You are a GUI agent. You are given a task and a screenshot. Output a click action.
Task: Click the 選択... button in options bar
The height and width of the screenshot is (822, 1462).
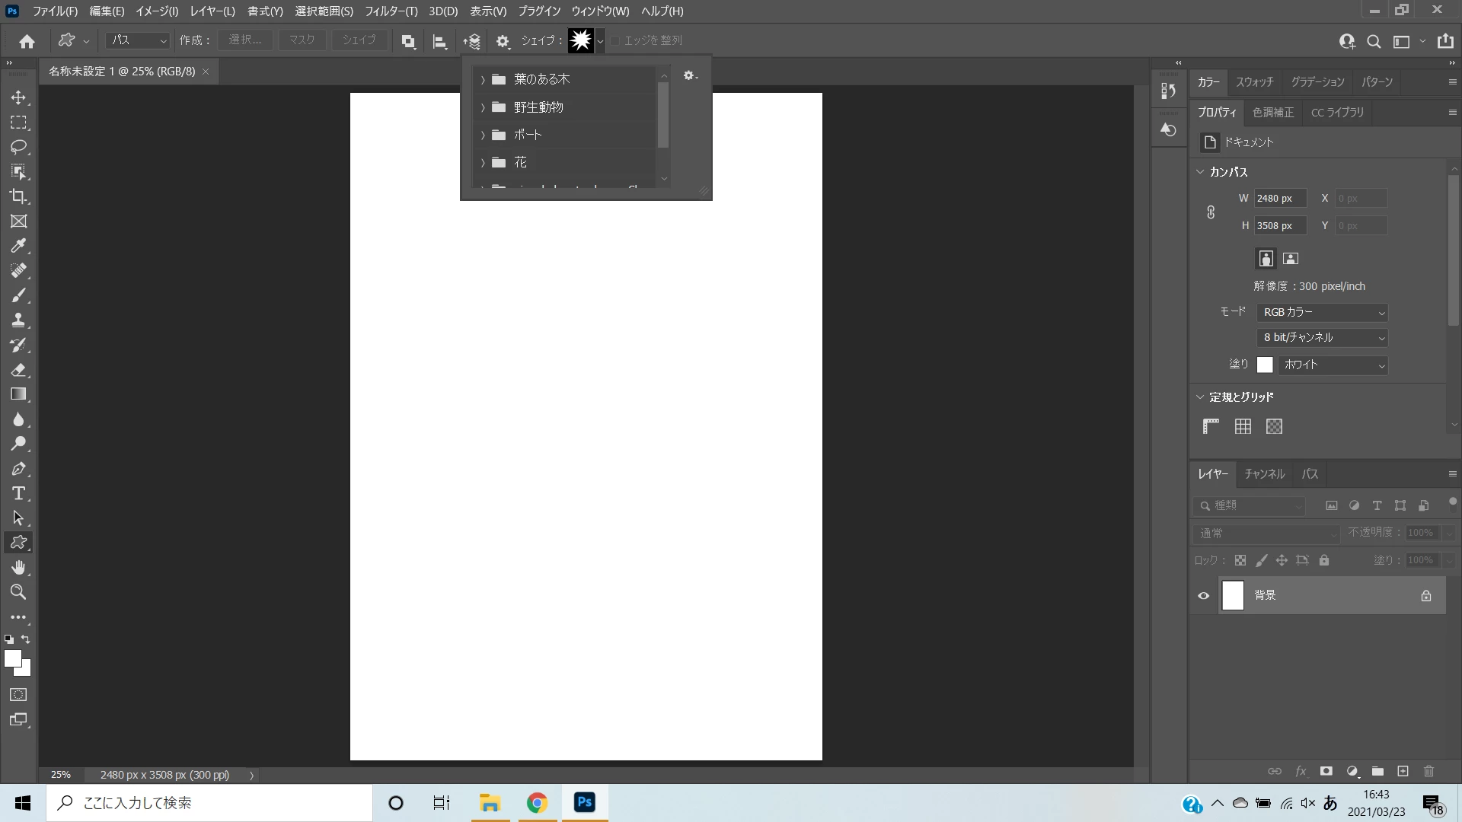pos(245,40)
